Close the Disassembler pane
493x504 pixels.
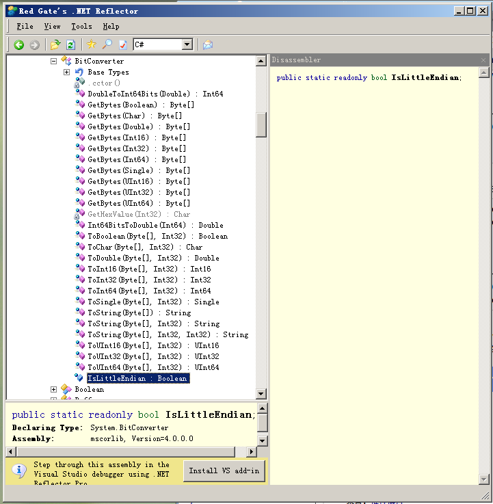click(483, 60)
